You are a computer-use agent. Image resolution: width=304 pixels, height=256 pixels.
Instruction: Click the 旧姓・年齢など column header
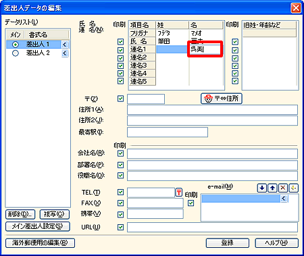[x=270, y=25]
